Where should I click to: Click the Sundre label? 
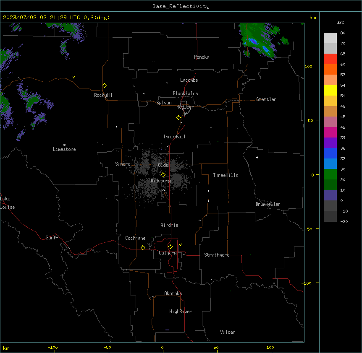123,164
